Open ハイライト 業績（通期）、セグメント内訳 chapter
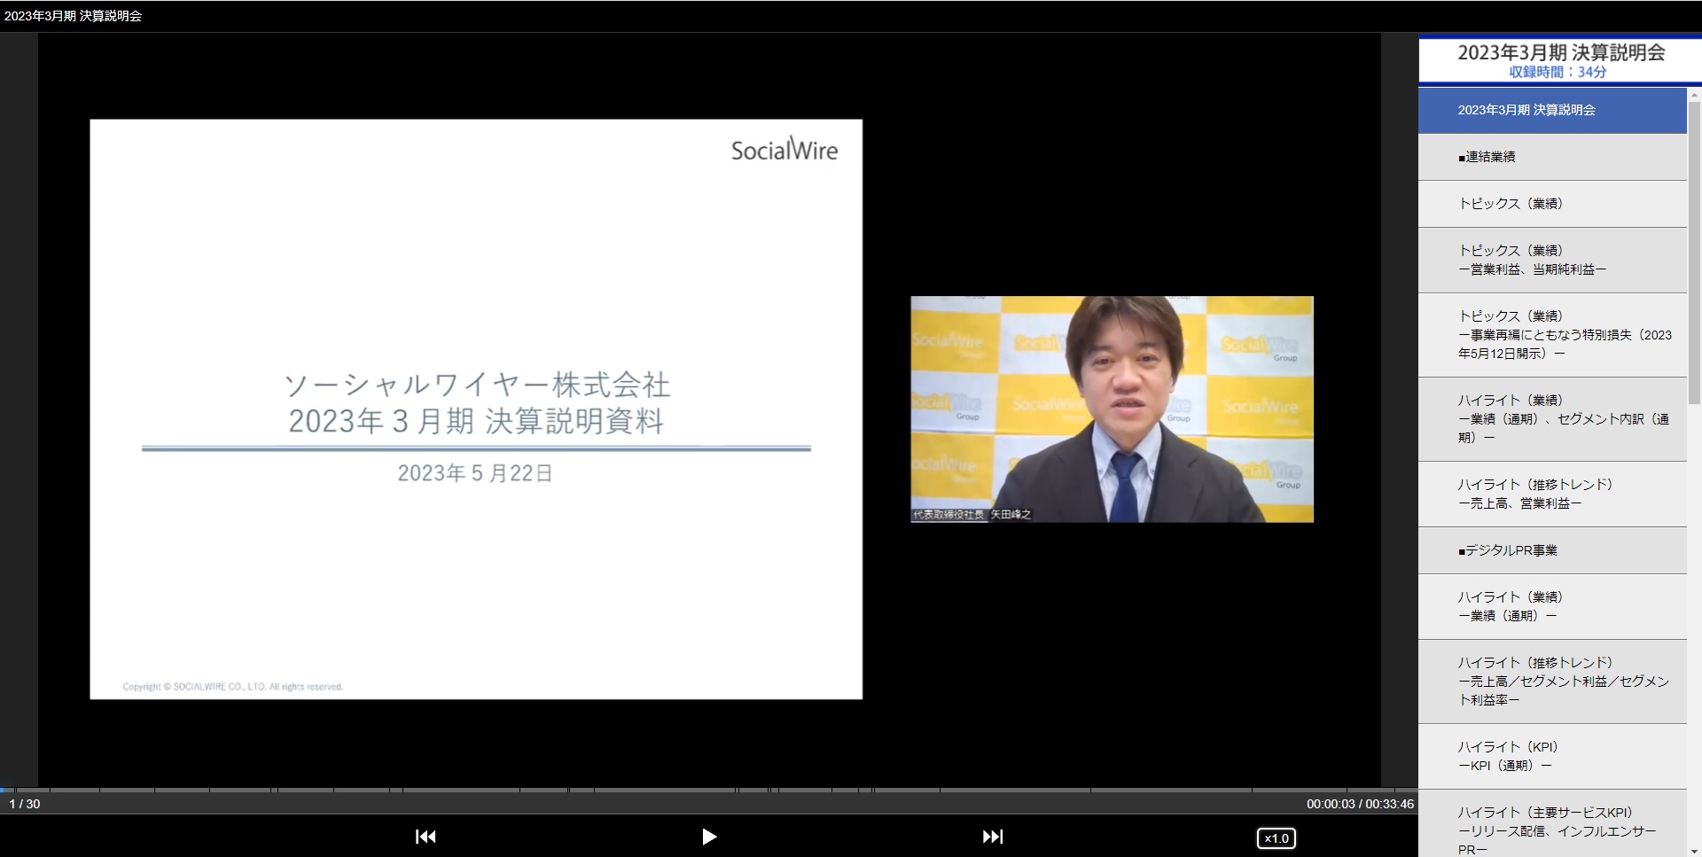 (1552, 419)
